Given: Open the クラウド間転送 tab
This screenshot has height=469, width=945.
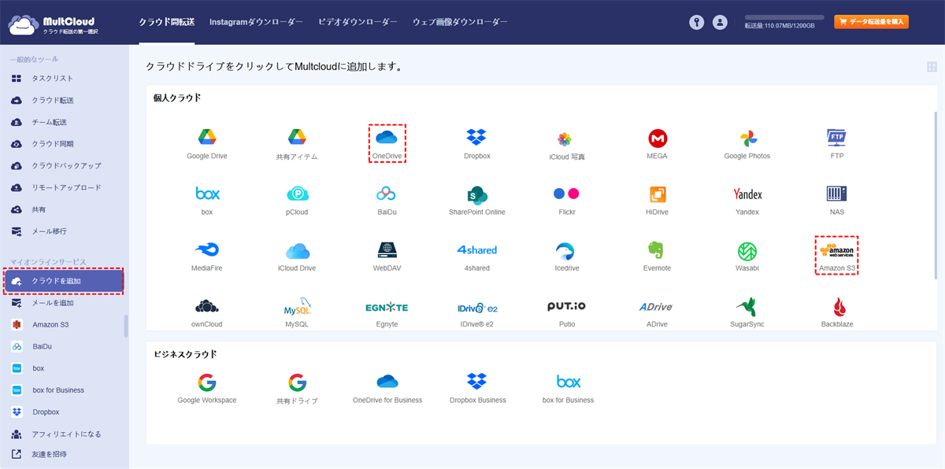Looking at the screenshot, I should tap(166, 22).
